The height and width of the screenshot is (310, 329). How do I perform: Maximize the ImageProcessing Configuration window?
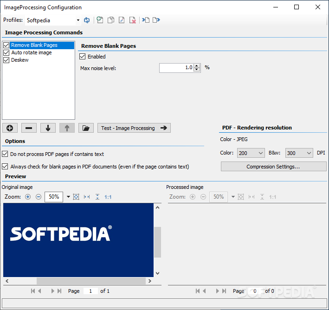coord(297,7)
